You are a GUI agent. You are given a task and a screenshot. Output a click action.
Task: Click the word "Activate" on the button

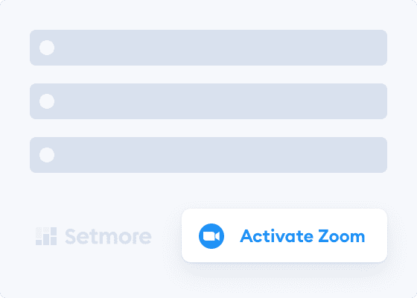(x=276, y=236)
